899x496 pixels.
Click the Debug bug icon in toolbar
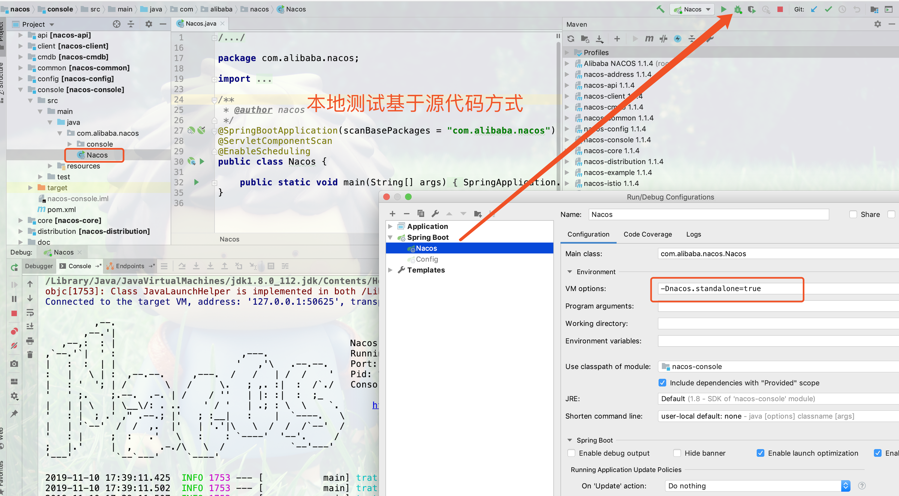(737, 10)
